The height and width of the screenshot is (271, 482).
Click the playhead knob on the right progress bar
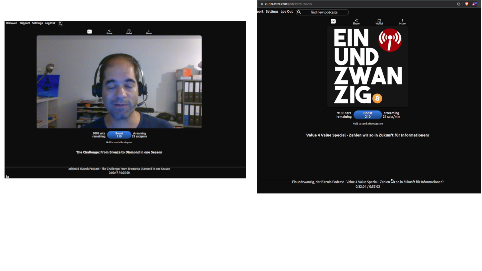tap(392, 180)
